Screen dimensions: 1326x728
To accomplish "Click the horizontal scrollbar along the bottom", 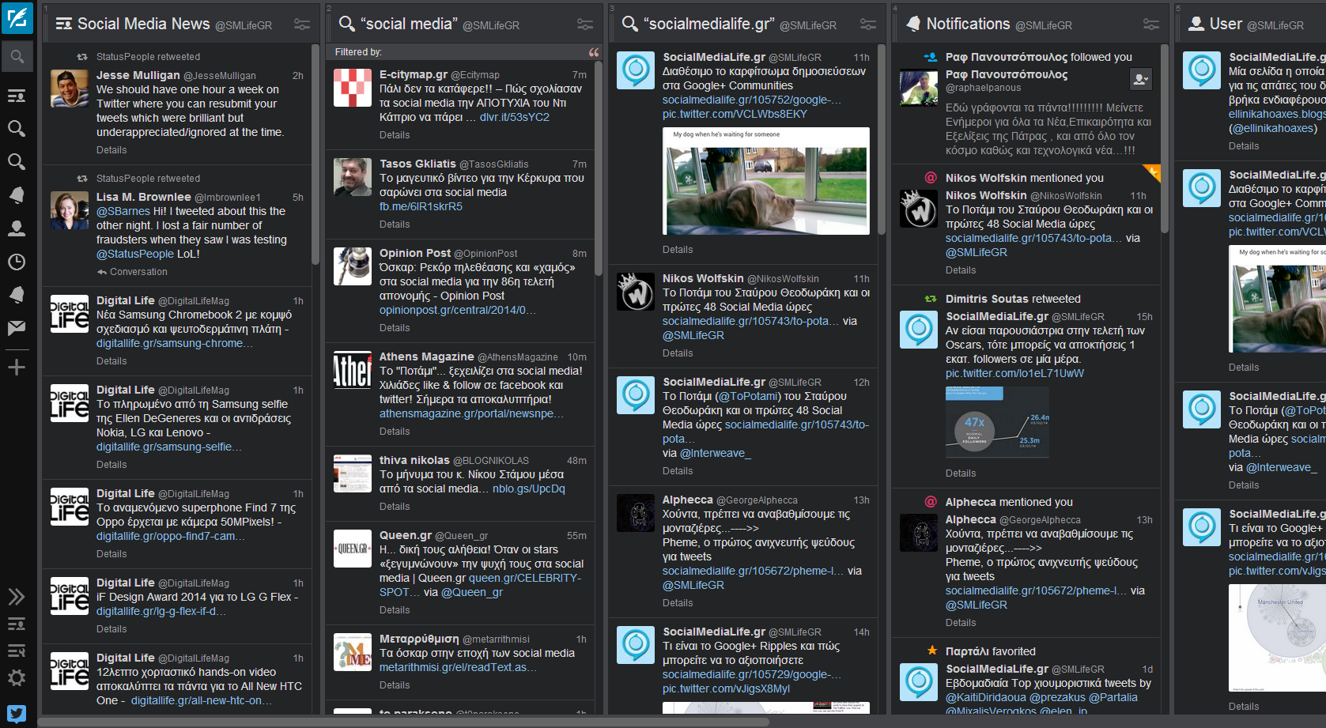I will coord(403,722).
